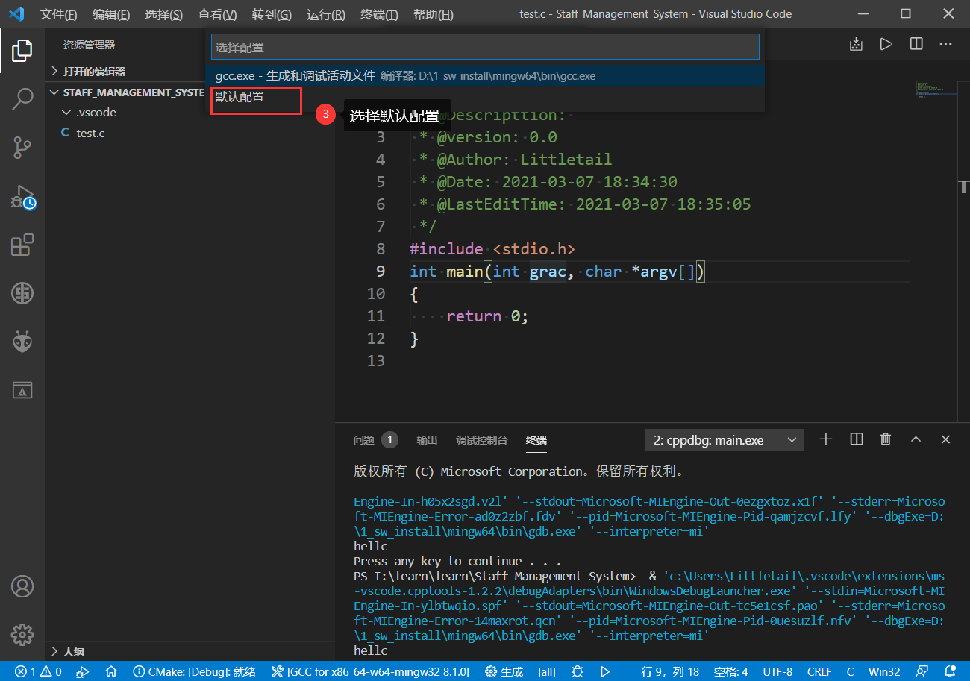Viewport: 970px width, 681px height.
Task: Click the GCC for x86_64-w64-mingw32 kit selector
Action: (x=370, y=671)
